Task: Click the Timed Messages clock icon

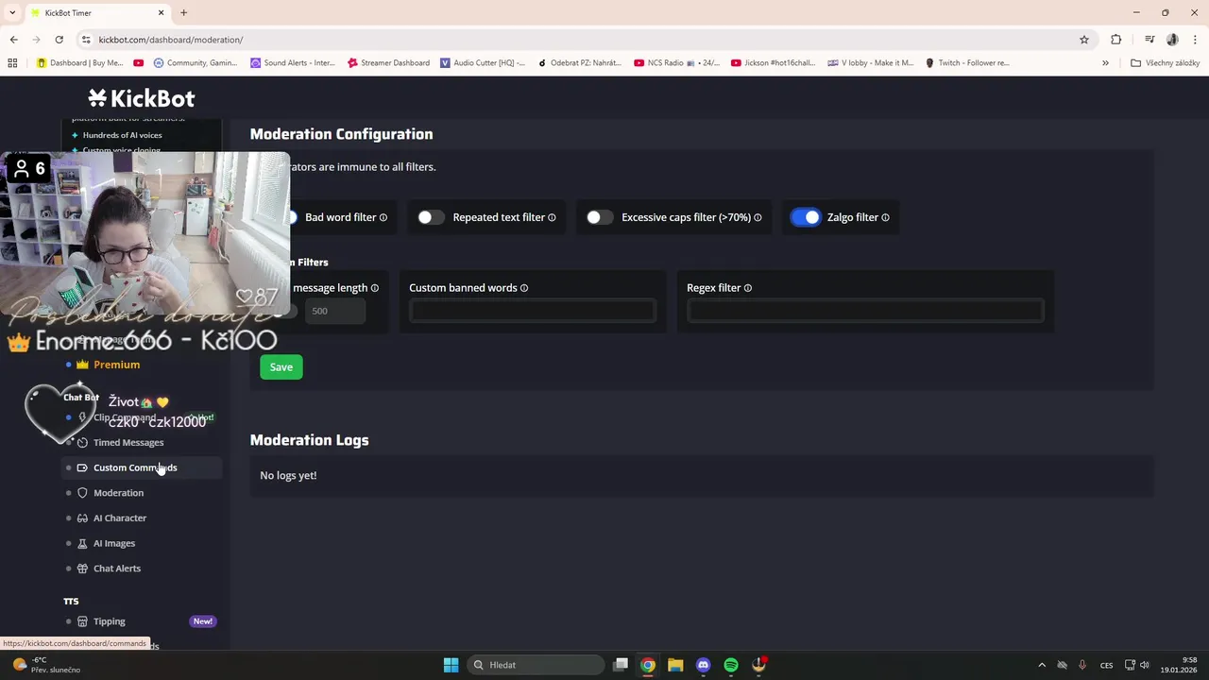Action: (x=82, y=442)
